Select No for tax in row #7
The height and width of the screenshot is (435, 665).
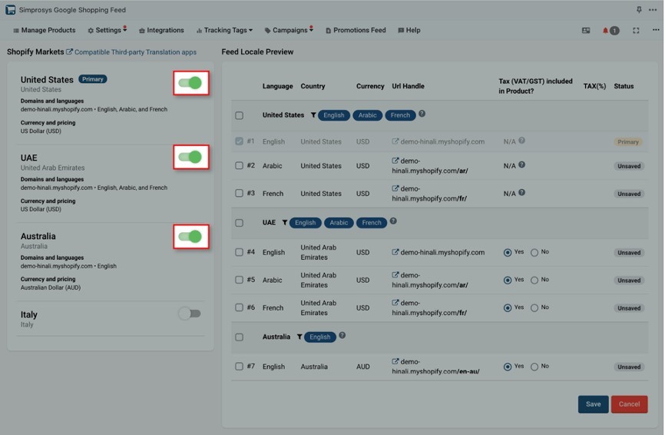click(x=534, y=367)
